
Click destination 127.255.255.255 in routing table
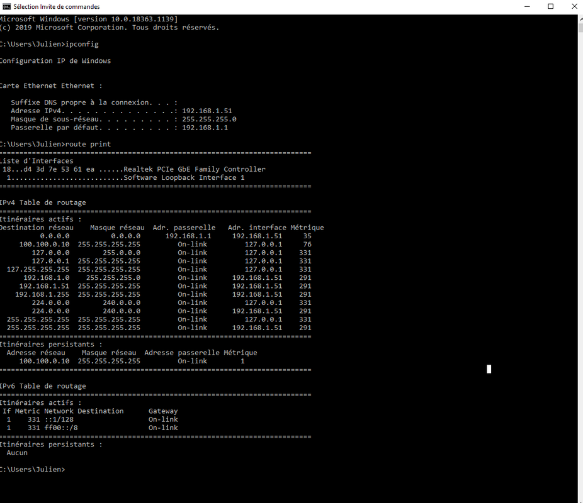38,270
